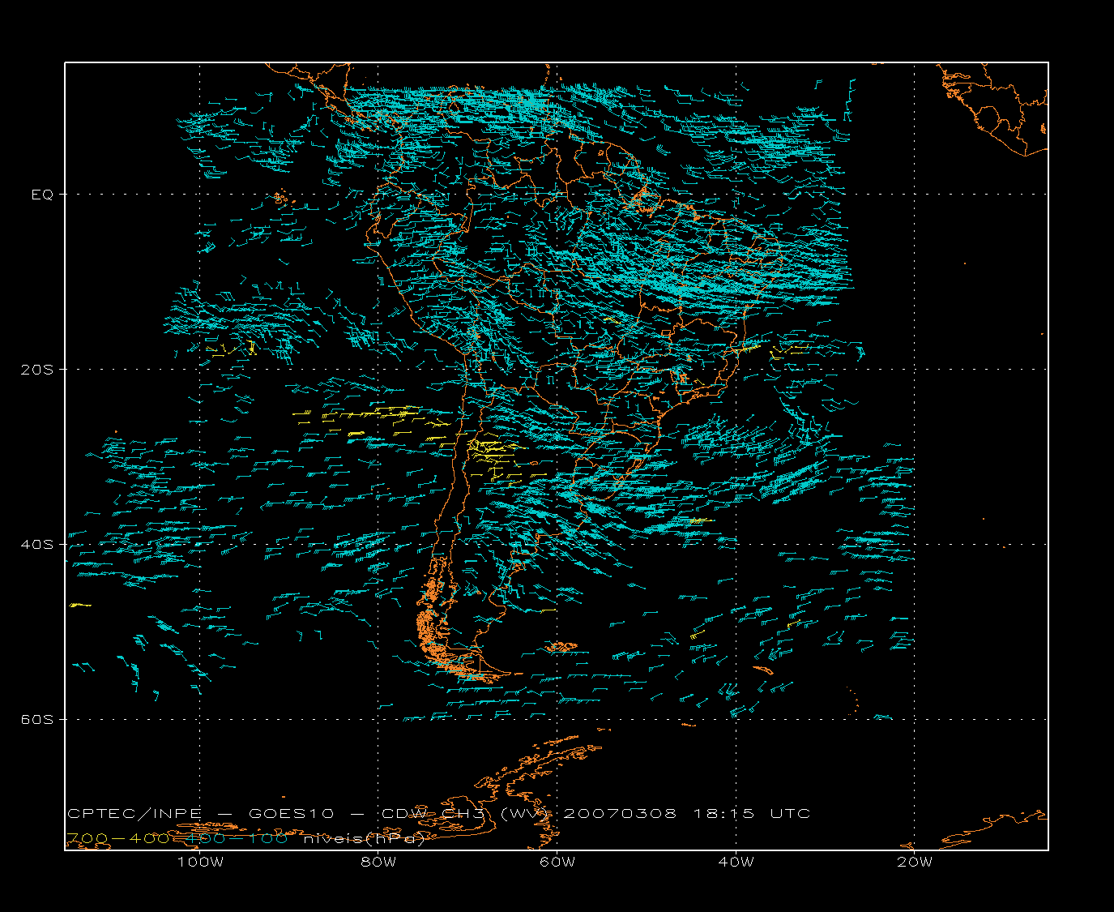Click the 20S latitude label
The height and width of the screenshot is (912, 1114).
pos(36,370)
